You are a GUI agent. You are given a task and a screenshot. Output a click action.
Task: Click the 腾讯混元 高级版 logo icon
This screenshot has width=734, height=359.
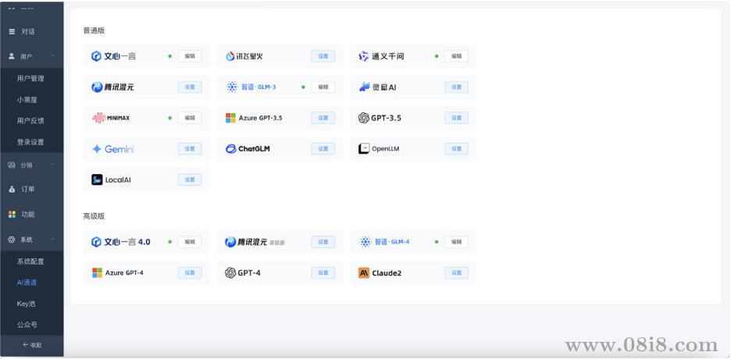pos(230,242)
